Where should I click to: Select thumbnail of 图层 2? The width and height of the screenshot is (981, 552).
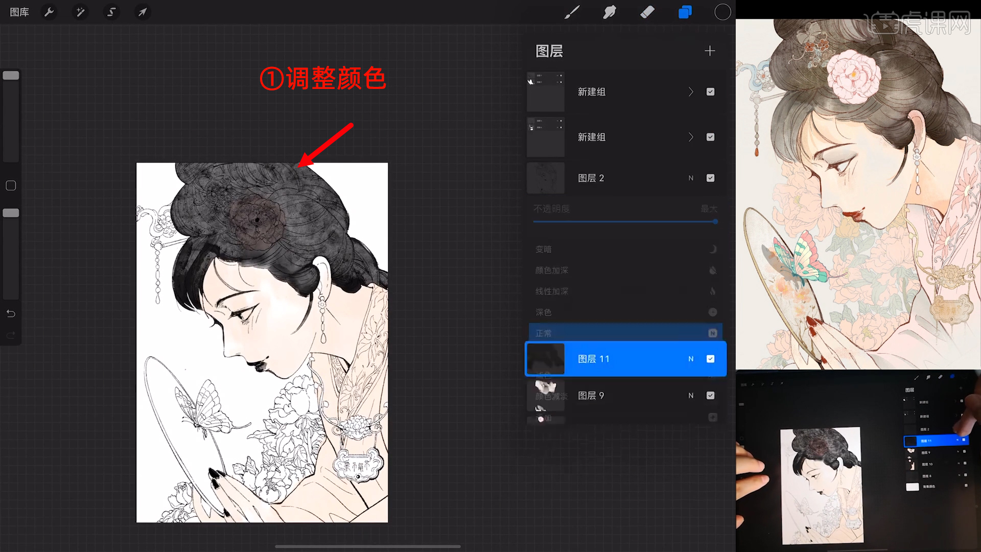[x=546, y=178]
